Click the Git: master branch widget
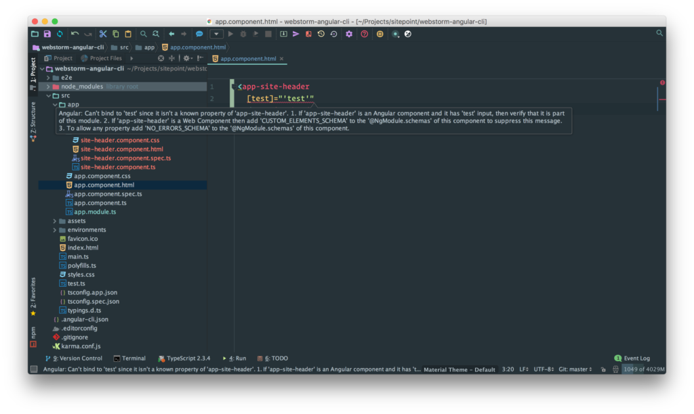Screen dimensions: 694x414 click(x=573, y=369)
